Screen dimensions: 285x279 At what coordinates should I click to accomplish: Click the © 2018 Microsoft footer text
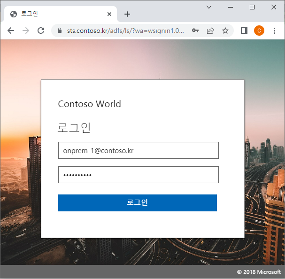coord(259,272)
